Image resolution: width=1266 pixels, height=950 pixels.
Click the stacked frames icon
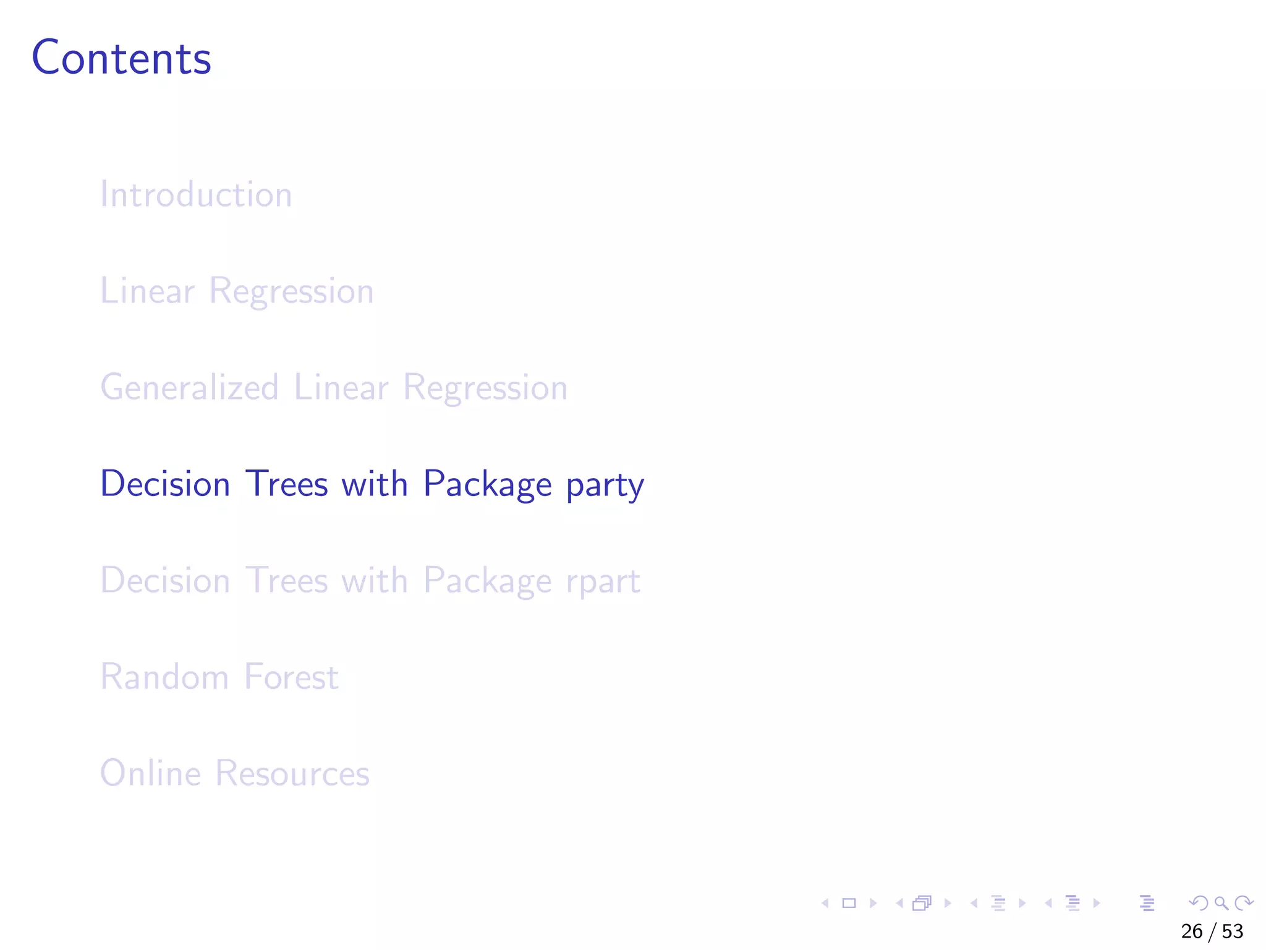(922, 904)
